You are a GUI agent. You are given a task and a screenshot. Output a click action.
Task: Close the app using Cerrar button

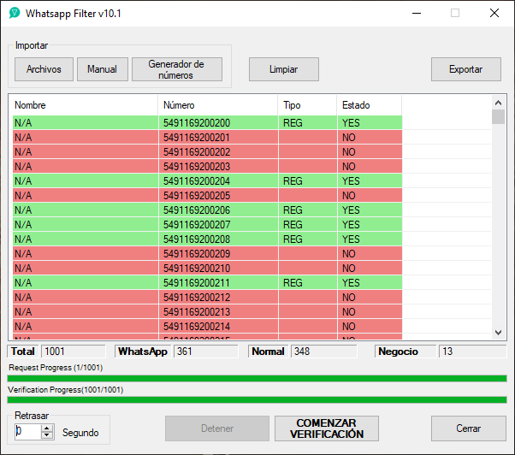click(x=468, y=428)
